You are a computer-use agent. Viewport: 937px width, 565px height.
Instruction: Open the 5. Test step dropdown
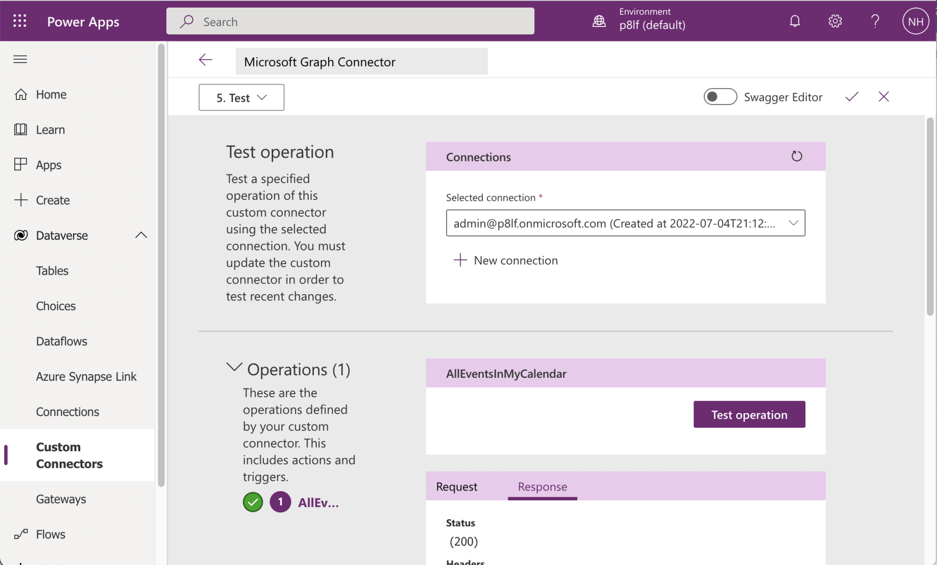[x=241, y=97]
